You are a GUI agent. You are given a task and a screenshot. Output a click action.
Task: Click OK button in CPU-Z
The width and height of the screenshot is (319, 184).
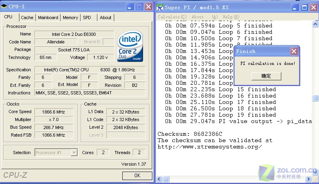(138, 176)
